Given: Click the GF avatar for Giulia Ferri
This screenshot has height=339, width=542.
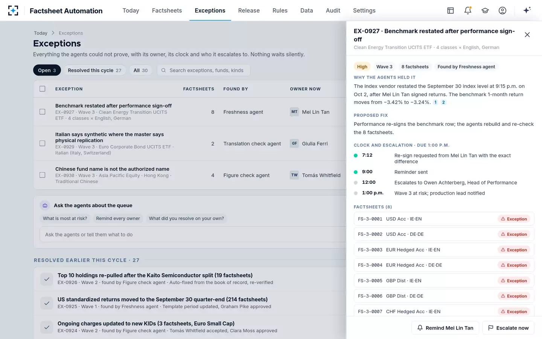Looking at the screenshot, I should 294,144.
